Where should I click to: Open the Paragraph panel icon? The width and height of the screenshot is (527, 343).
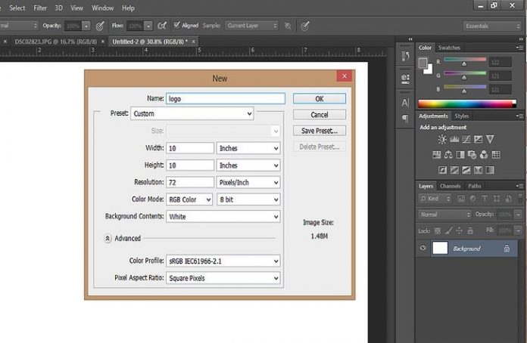405,119
